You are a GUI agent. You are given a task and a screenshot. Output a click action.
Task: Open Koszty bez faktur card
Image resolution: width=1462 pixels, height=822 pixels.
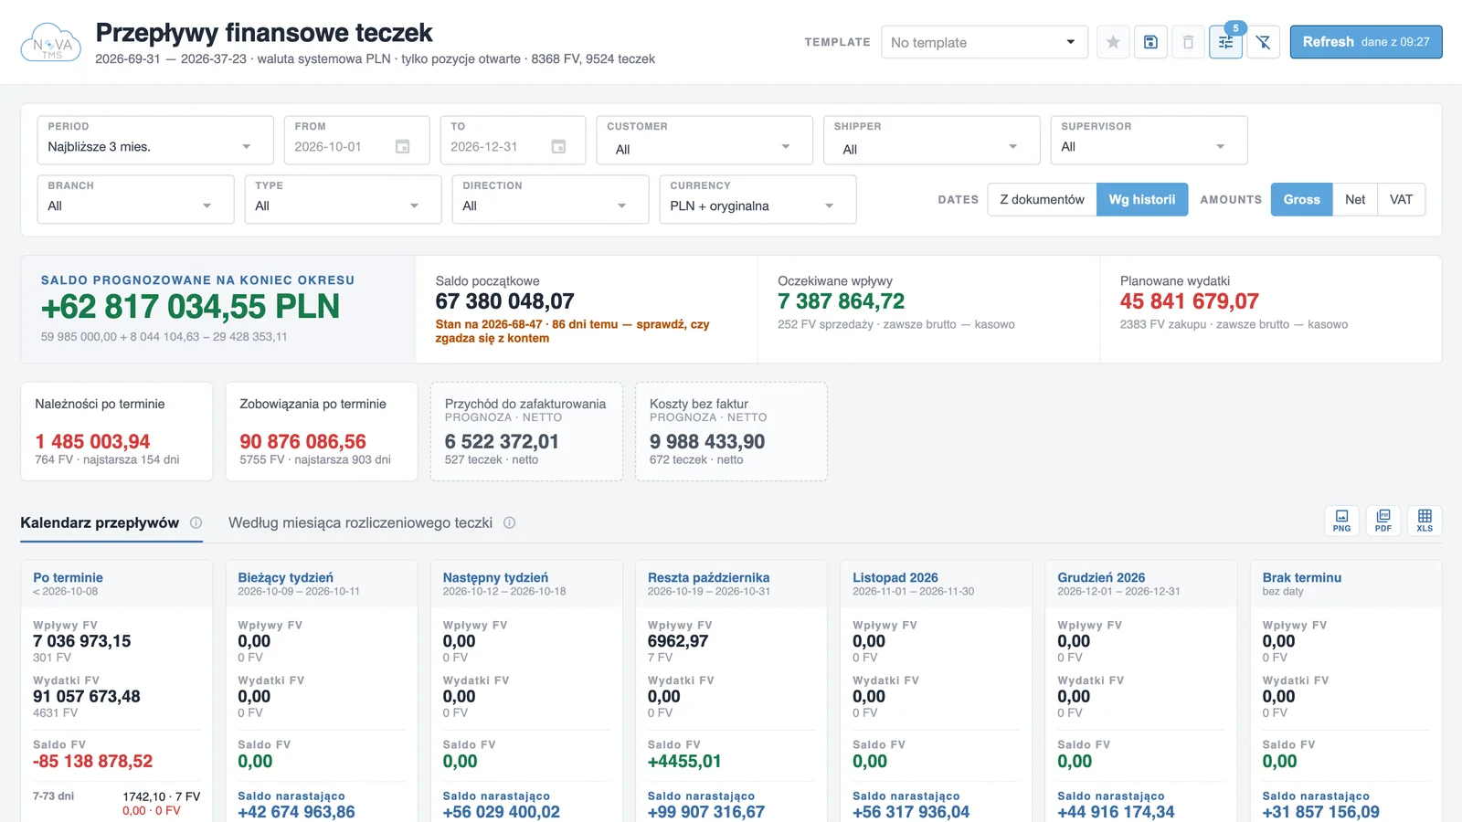coord(731,431)
